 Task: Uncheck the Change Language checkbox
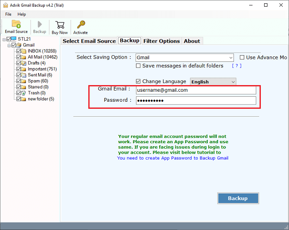(138, 81)
